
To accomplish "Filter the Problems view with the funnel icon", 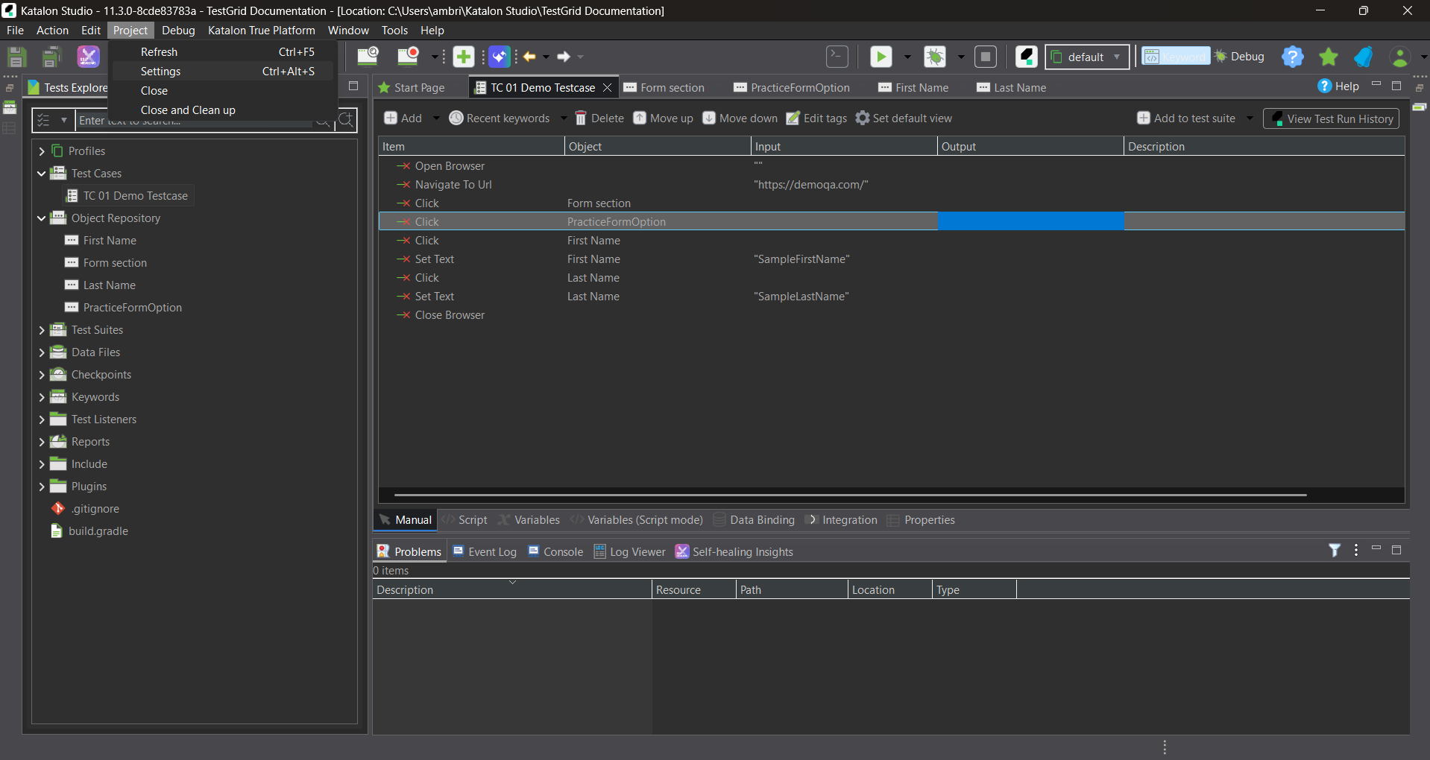I will coord(1335,551).
